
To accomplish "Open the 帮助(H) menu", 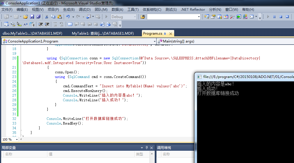I will [x=248, y=10].
